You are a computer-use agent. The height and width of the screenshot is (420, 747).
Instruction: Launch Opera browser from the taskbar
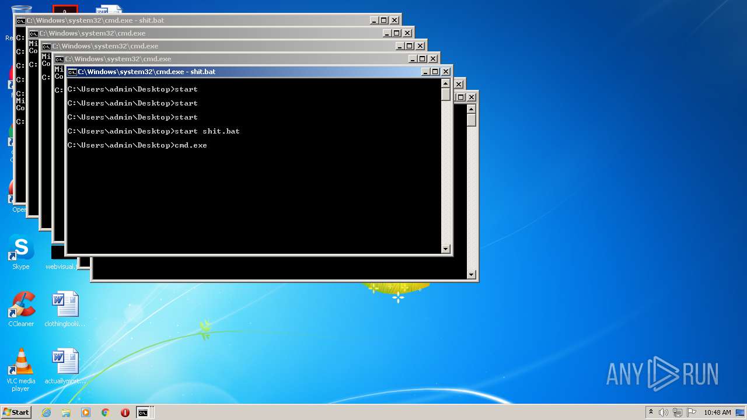(125, 412)
